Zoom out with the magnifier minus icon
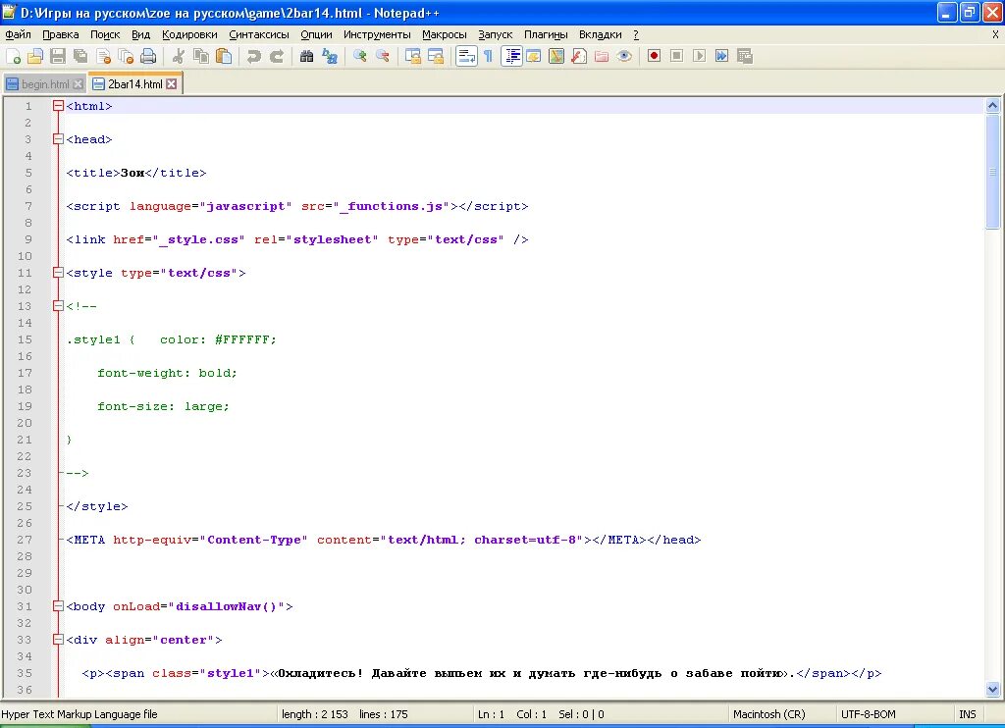The image size is (1005, 728). (x=383, y=56)
